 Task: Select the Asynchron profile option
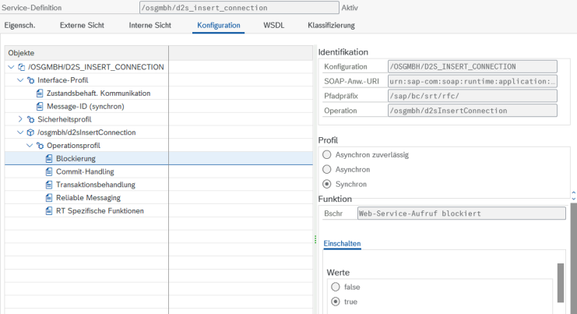[327, 169]
